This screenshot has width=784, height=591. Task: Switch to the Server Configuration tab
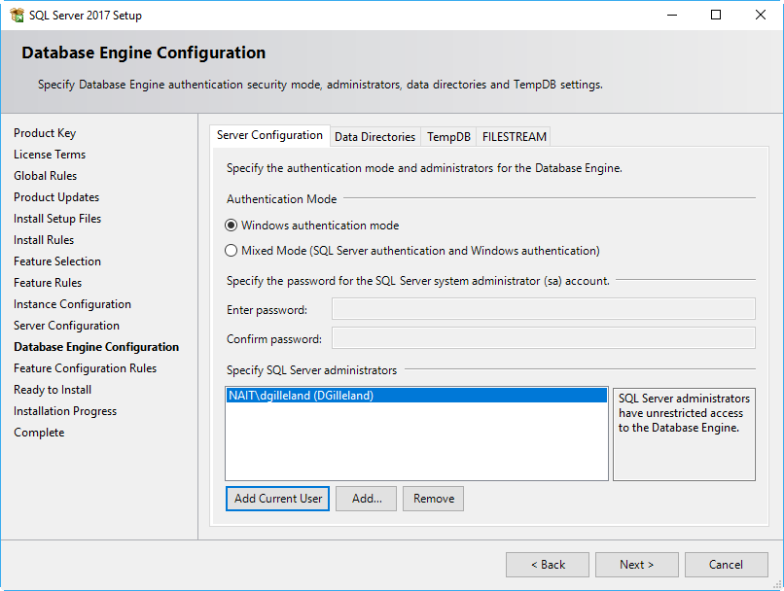coord(269,135)
